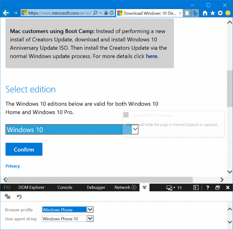
Task: Click the F12 developer tools label
Action: pyautogui.click(x=7, y=187)
